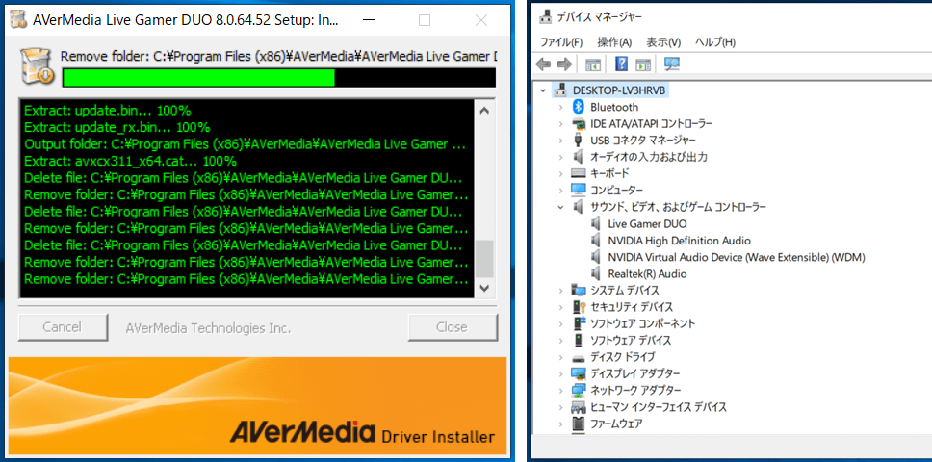Maximize the AVerMedia setup window
The width and height of the screenshot is (932, 462).
point(425,21)
